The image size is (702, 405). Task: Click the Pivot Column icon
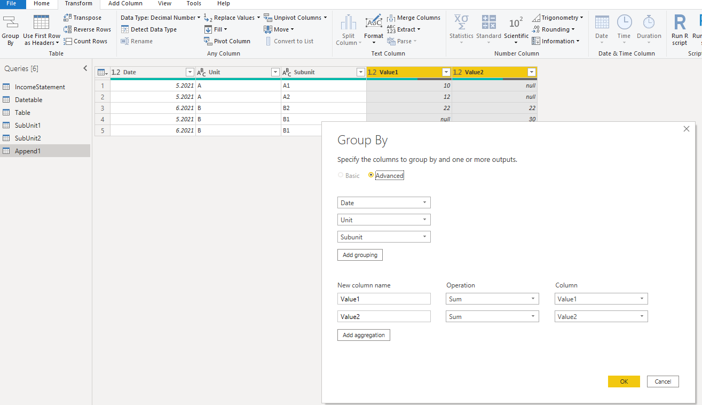[x=208, y=41]
